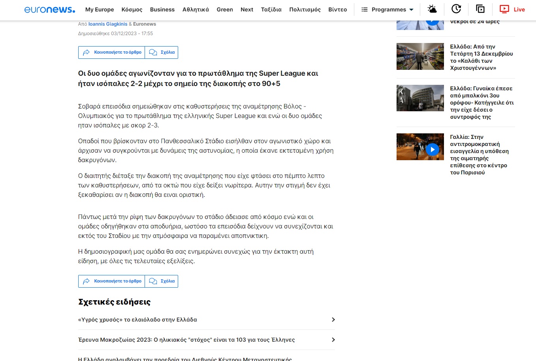
Task: Go to the Business section
Action: (162, 9)
